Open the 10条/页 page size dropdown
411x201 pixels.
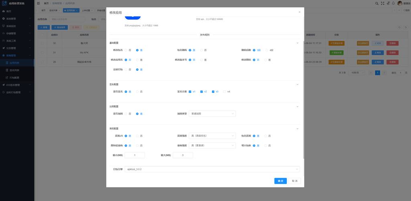pos(357,72)
